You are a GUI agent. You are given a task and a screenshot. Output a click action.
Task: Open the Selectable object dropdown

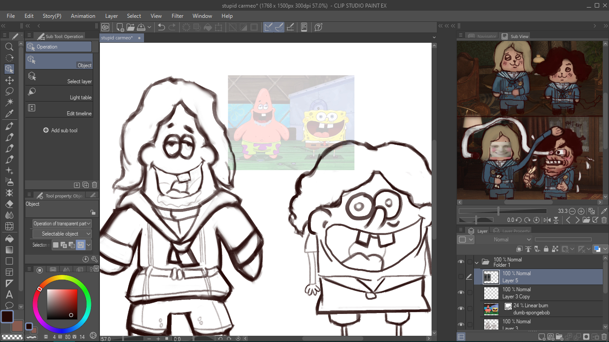click(x=62, y=234)
